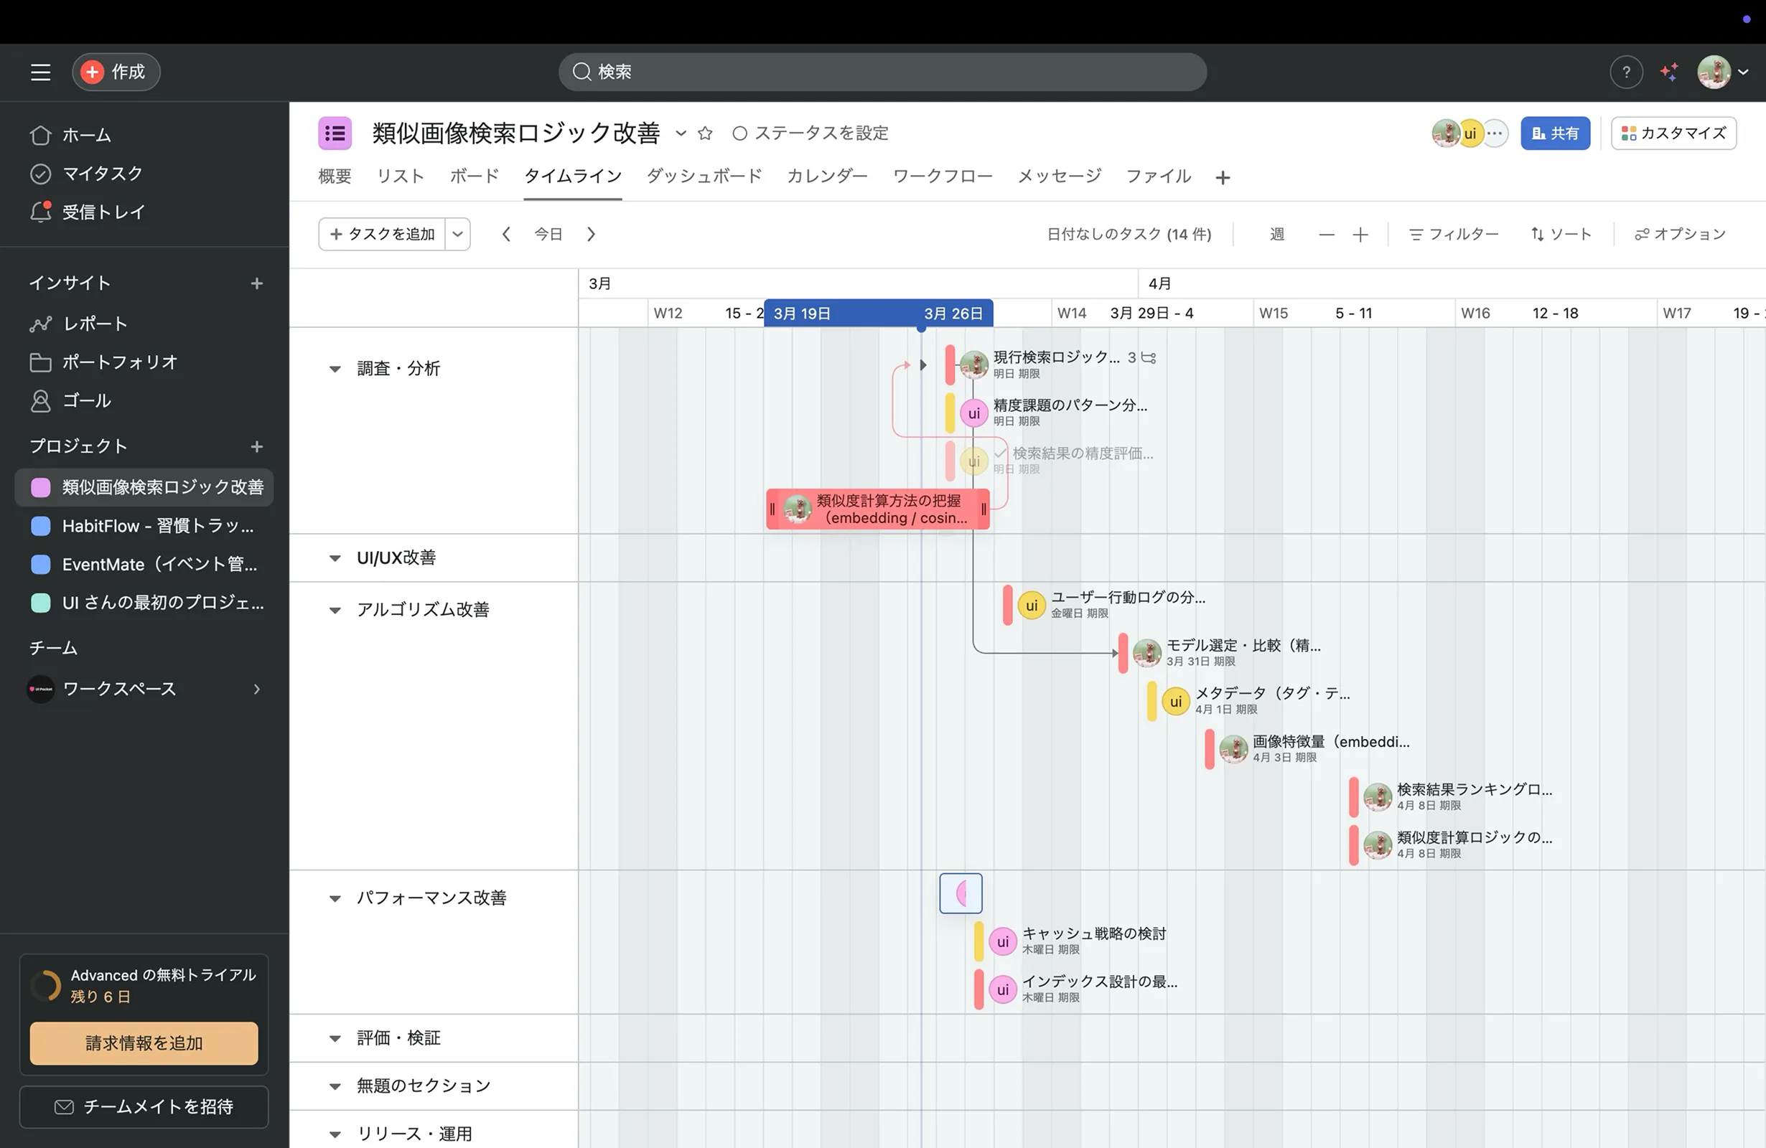The image size is (1766, 1148).
Task: Open the AI sparkle icon in top bar
Action: (1670, 72)
